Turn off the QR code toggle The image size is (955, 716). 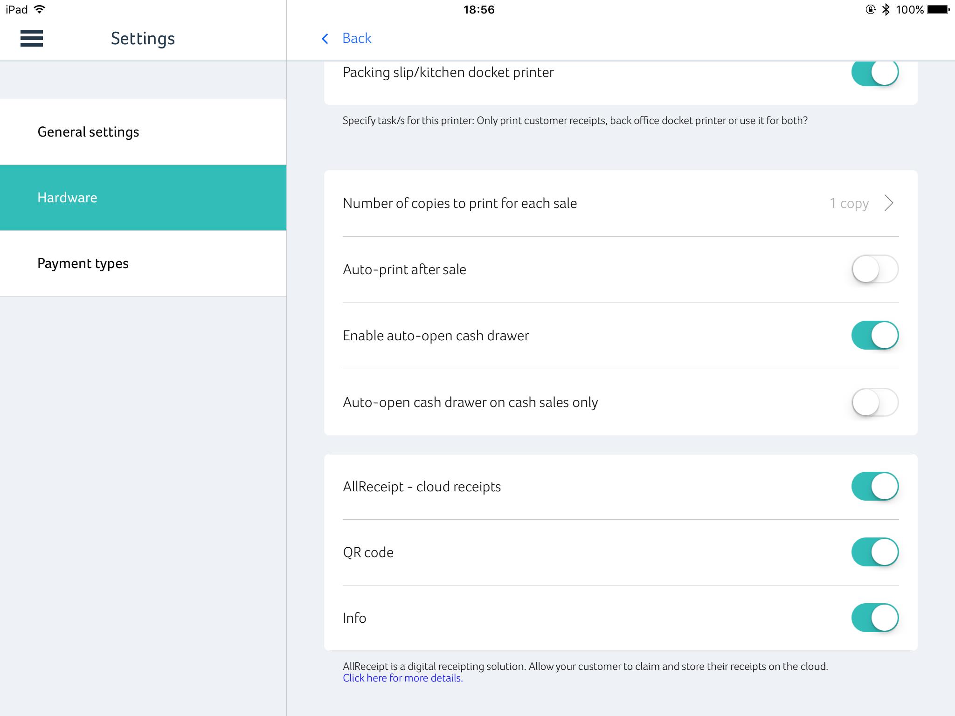(874, 552)
